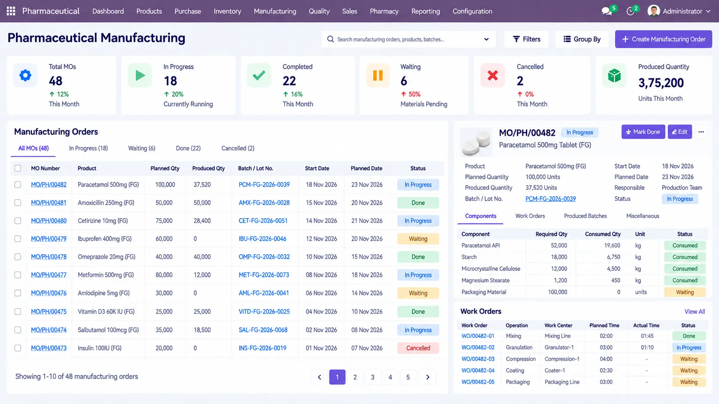
Task: Open the activities clock icon
Action: click(x=630, y=12)
